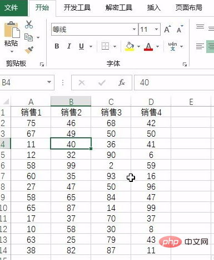Select row 7 header
214x260 pixels.
tap(5, 176)
